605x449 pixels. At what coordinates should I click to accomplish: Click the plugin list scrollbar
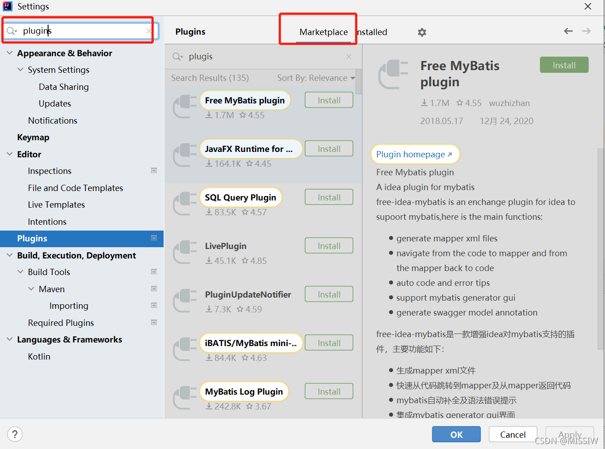(x=358, y=82)
